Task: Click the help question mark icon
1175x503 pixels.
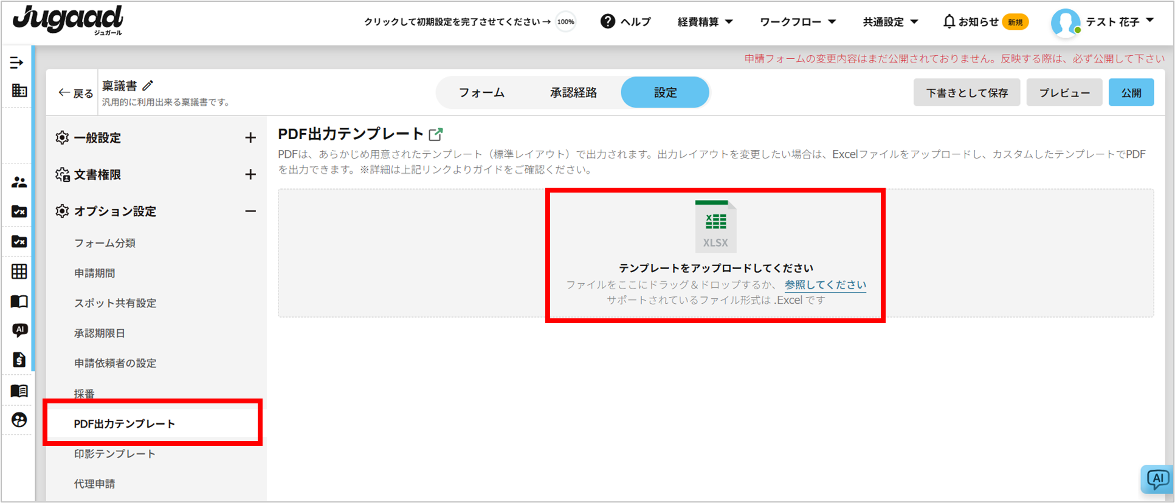Action: (607, 21)
